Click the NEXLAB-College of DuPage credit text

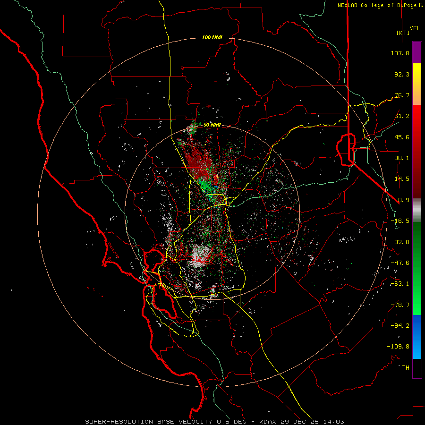[380, 5]
